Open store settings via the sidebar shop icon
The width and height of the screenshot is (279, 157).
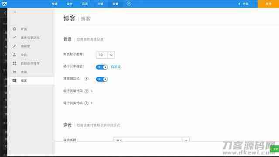point(14,72)
